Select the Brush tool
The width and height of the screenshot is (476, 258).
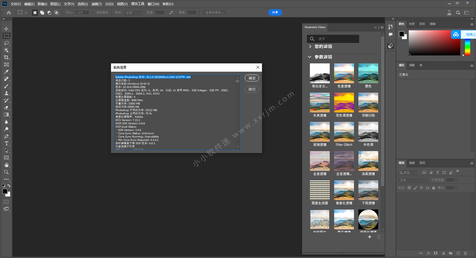coord(6,86)
